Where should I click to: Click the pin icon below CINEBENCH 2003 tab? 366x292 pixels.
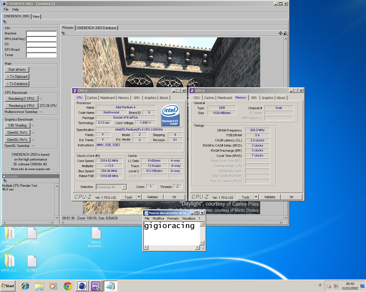tap(5, 22)
